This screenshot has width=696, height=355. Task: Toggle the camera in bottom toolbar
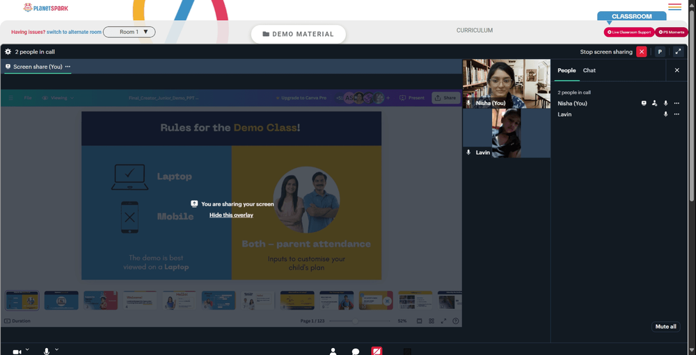tap(17, 352)
